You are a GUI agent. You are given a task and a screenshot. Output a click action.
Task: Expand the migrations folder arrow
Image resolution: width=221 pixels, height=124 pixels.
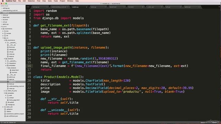(6, 63)
